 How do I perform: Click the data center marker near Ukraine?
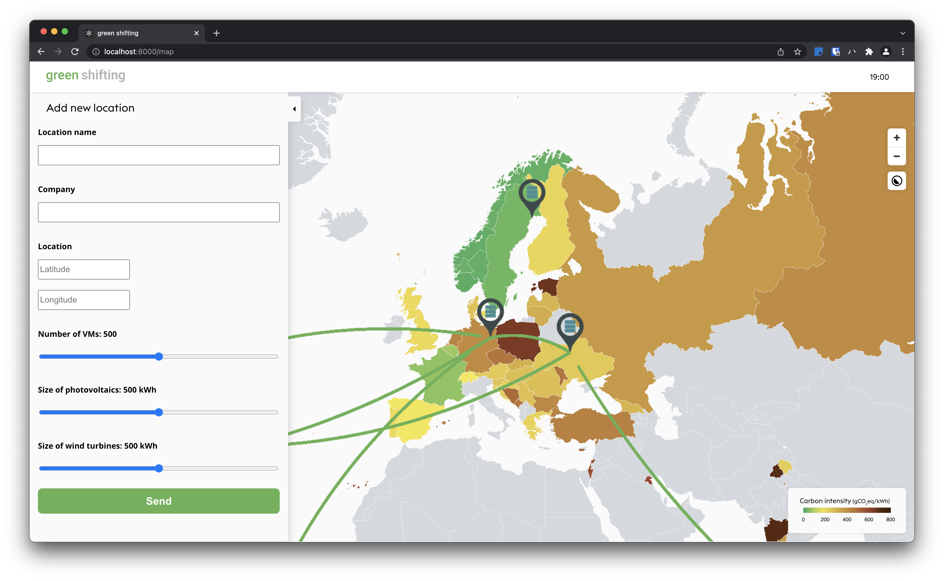coord(570,327)
